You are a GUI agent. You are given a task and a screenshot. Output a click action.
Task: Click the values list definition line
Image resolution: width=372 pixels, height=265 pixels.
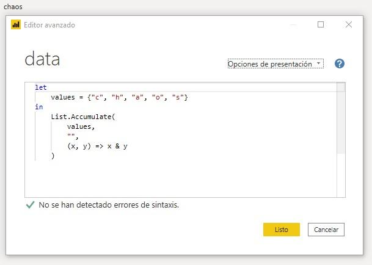click(x=119, y=97)
